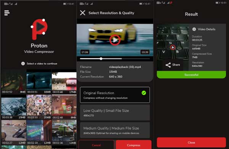Select the 00:03:46 17MB video thumbnail
This screenshot has width=229, height=149.
[x=64, y=82]
